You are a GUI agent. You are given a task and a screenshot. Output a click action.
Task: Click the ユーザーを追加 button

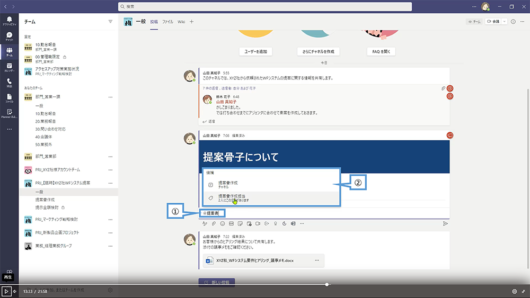click(255, 51)
